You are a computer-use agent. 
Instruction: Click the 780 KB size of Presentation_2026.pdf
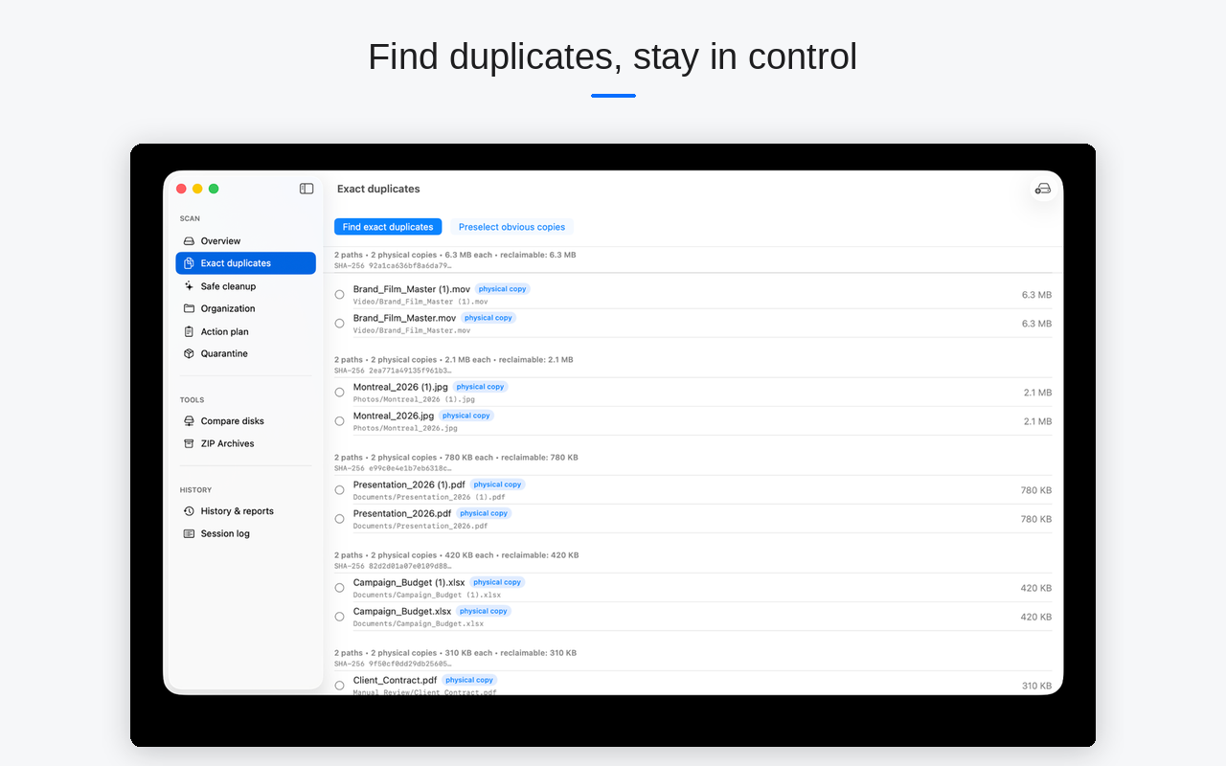[x=1036, y=519]
